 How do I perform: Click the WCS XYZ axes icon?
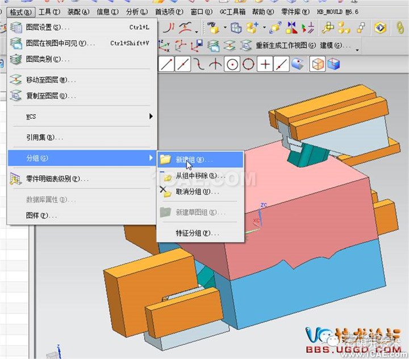pos(164,46)
